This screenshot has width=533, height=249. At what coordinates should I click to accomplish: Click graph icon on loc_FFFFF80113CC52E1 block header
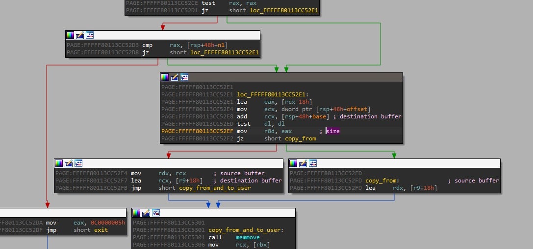tap(184, 77)
